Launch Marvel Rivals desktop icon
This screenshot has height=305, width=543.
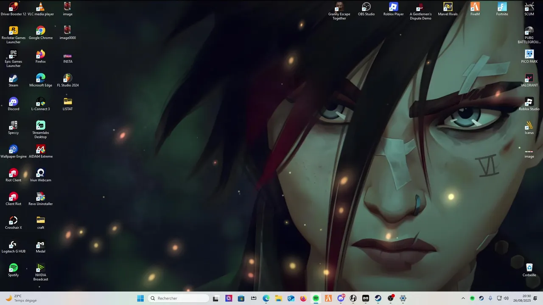(x=448, y=9)
